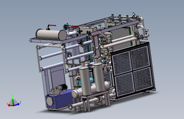Select the round cover plate on the blue reservoir

50,101
